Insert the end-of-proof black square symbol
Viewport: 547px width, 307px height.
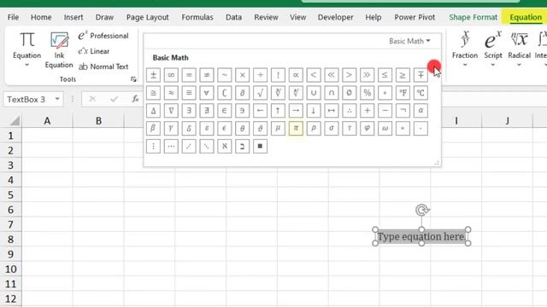tap(260, 146)
